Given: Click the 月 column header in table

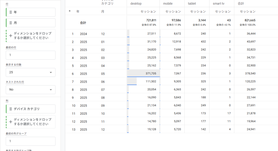Looking at the screenshot, I should (102, 11).
